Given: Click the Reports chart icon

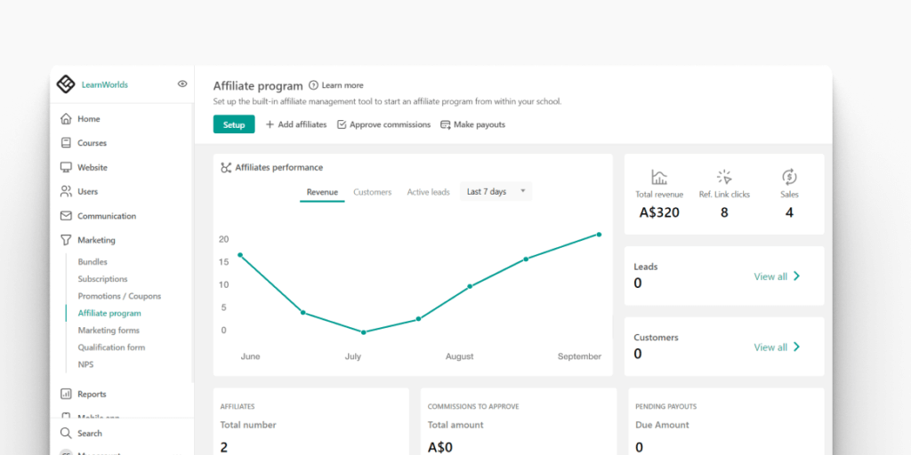Looking at the screenshot, I should pos(66,394).
